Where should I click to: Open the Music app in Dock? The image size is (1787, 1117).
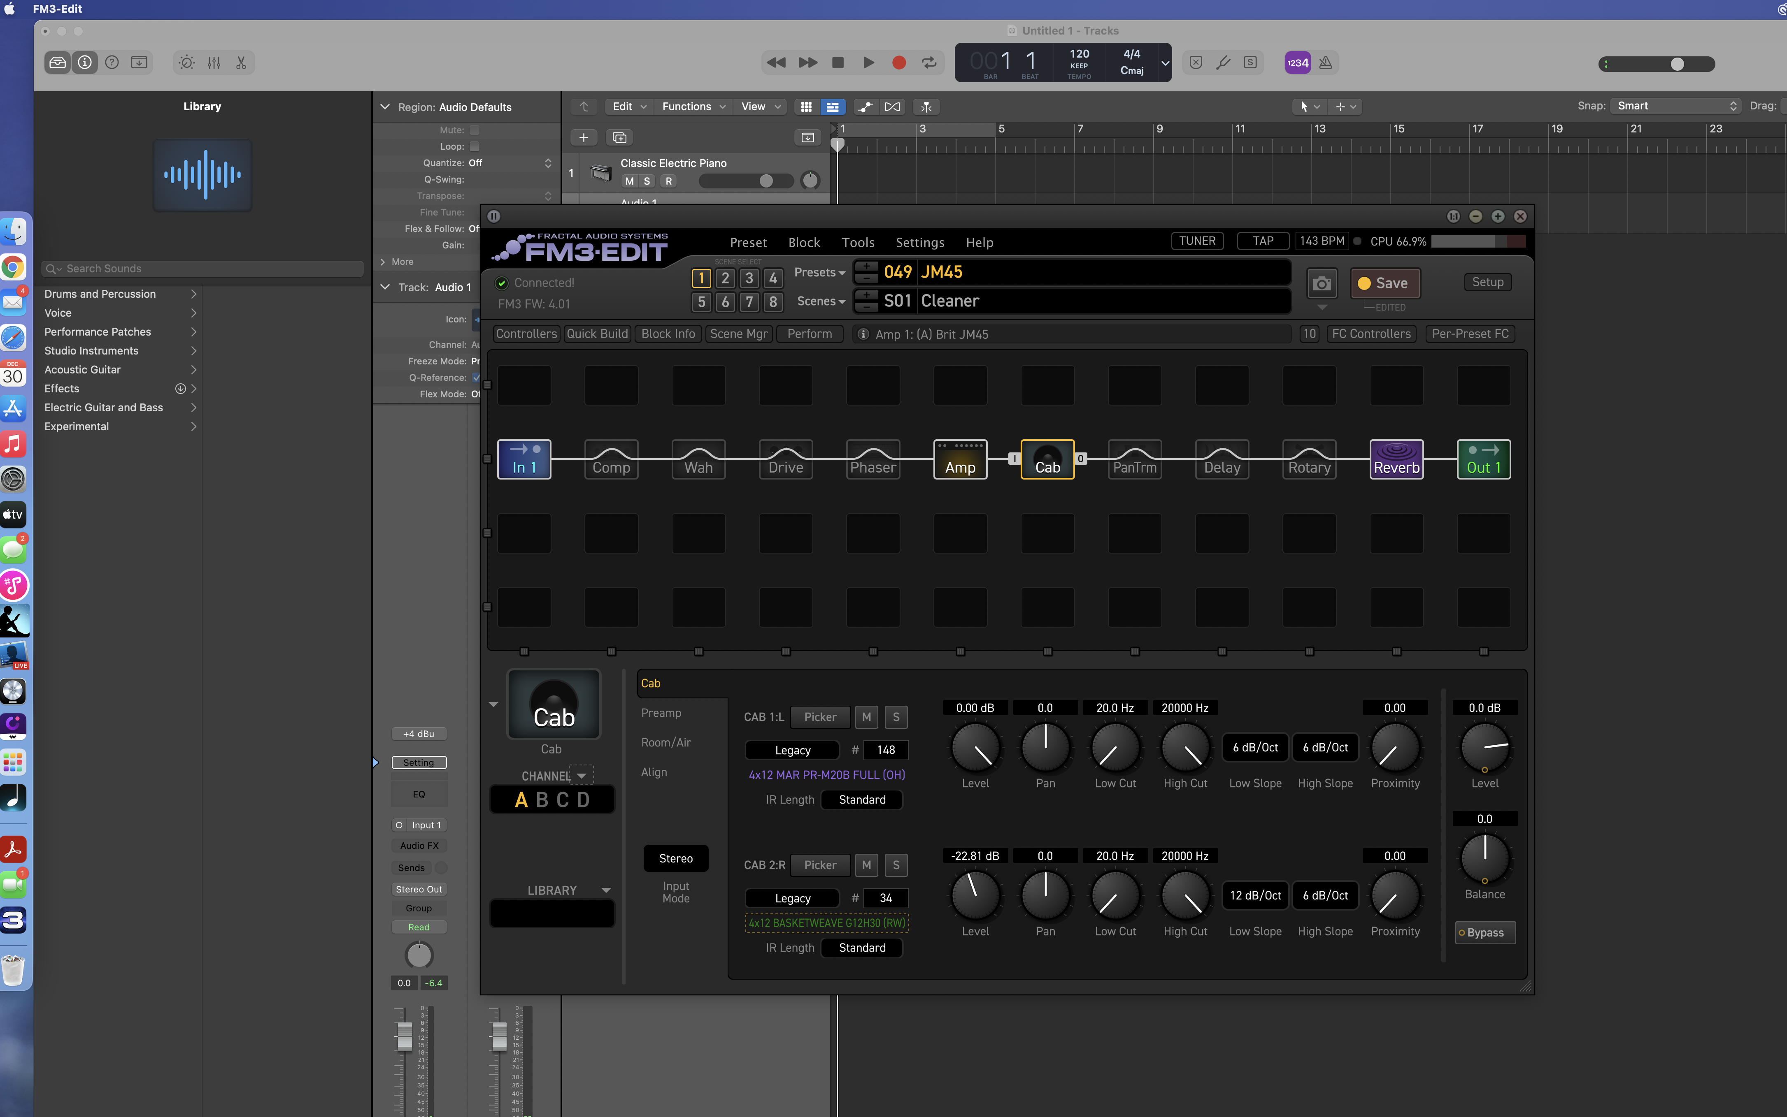click(13, 444)
